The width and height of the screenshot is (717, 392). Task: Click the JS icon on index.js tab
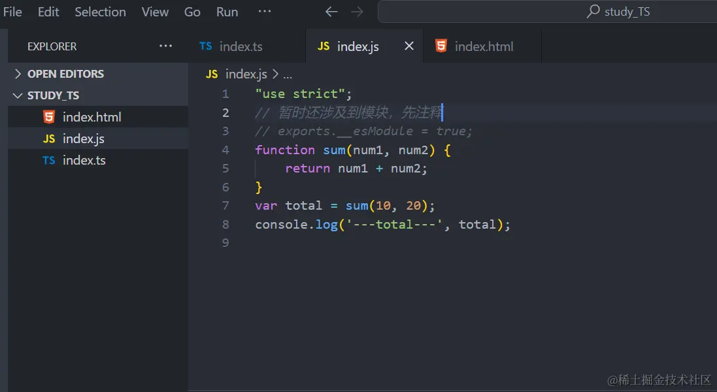(x=324, y=46)
